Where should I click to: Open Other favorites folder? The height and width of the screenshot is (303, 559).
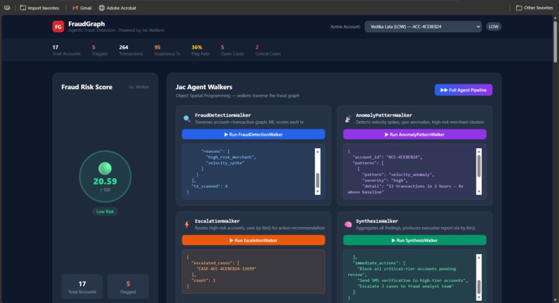[535, 8]
